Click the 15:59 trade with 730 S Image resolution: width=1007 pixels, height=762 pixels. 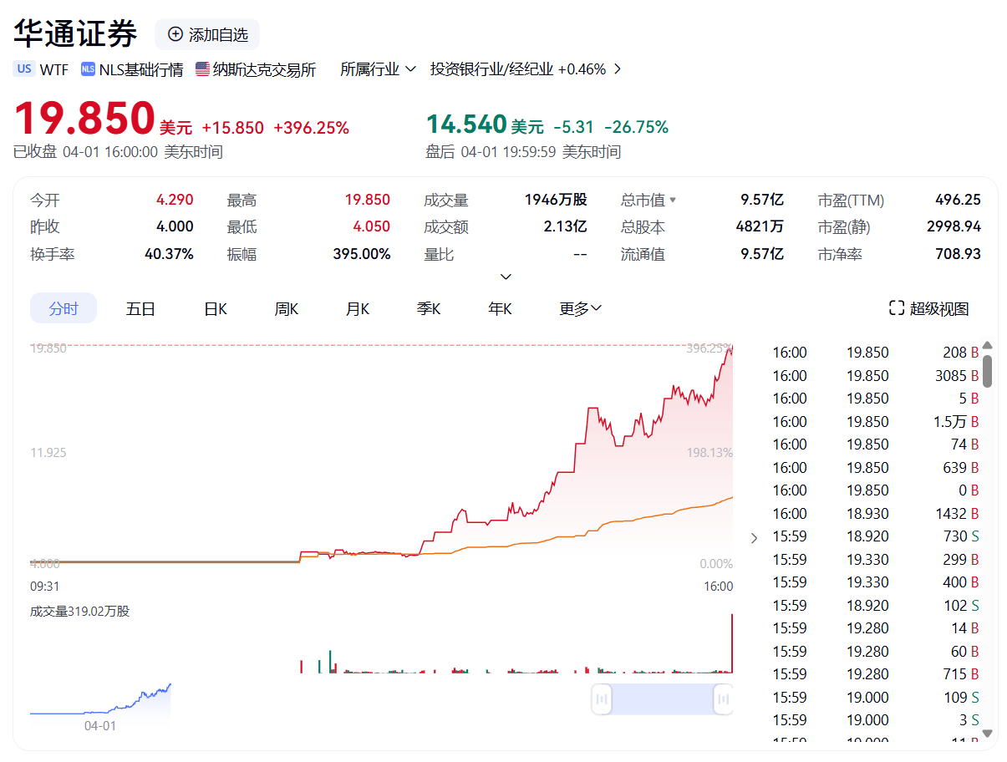[875, 536]
